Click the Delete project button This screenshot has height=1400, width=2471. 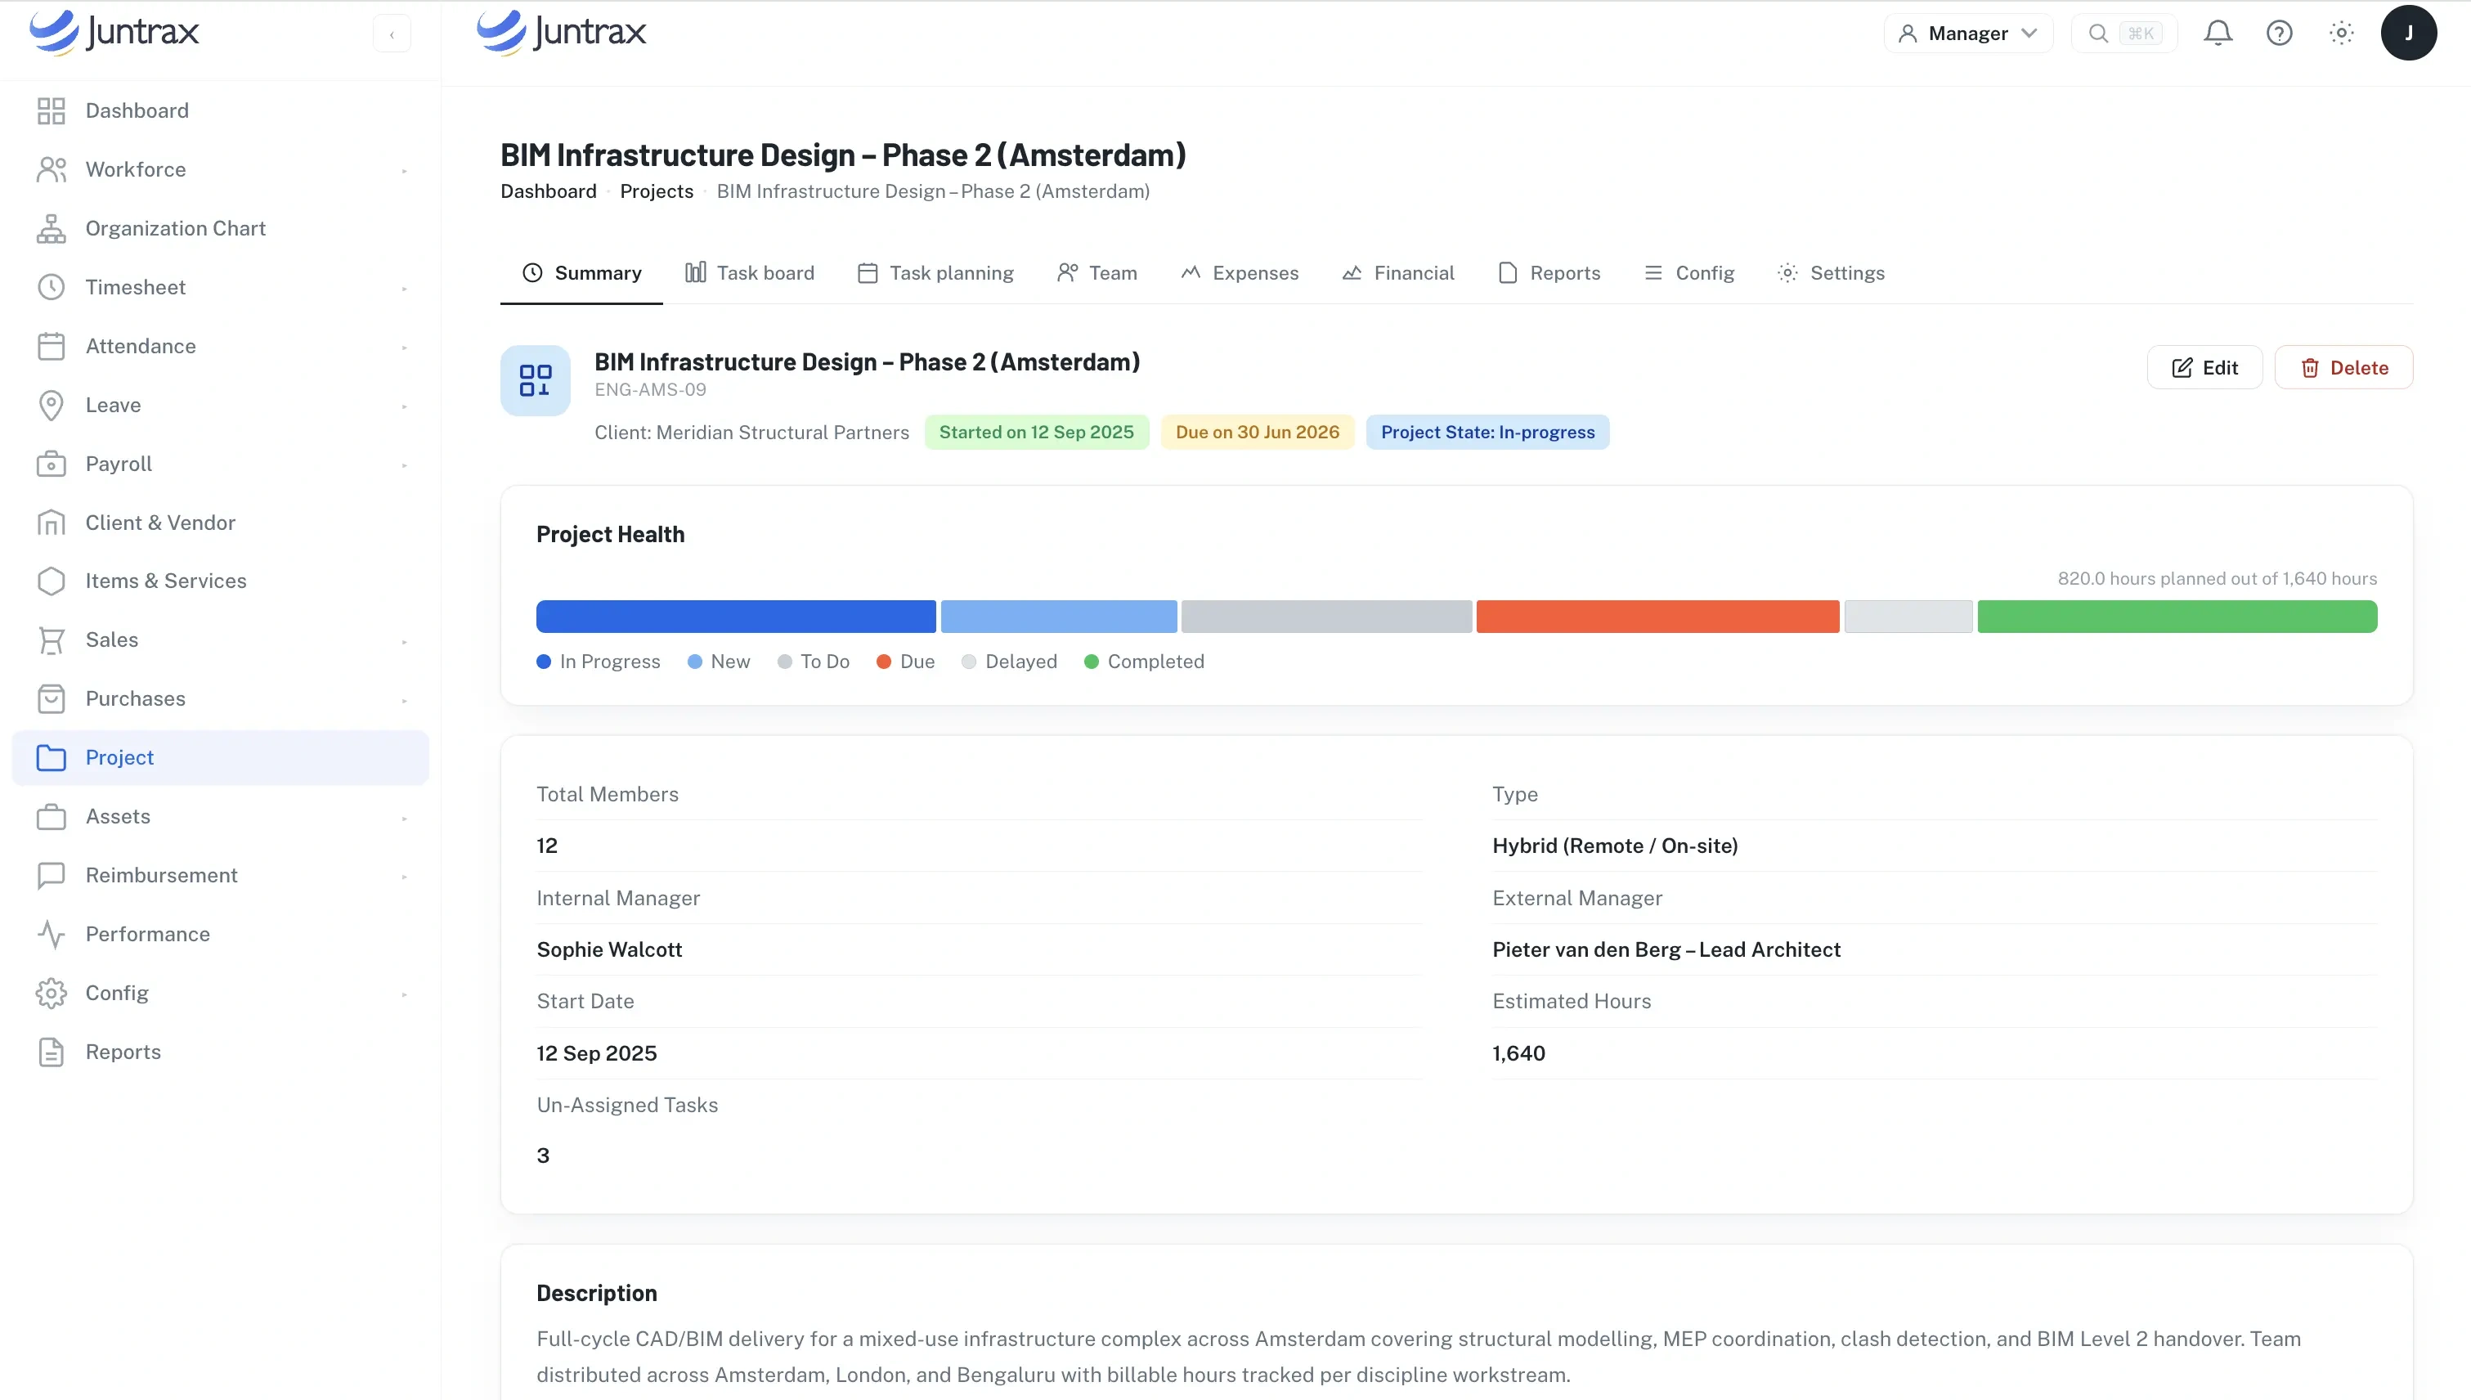pos(2343,367)
